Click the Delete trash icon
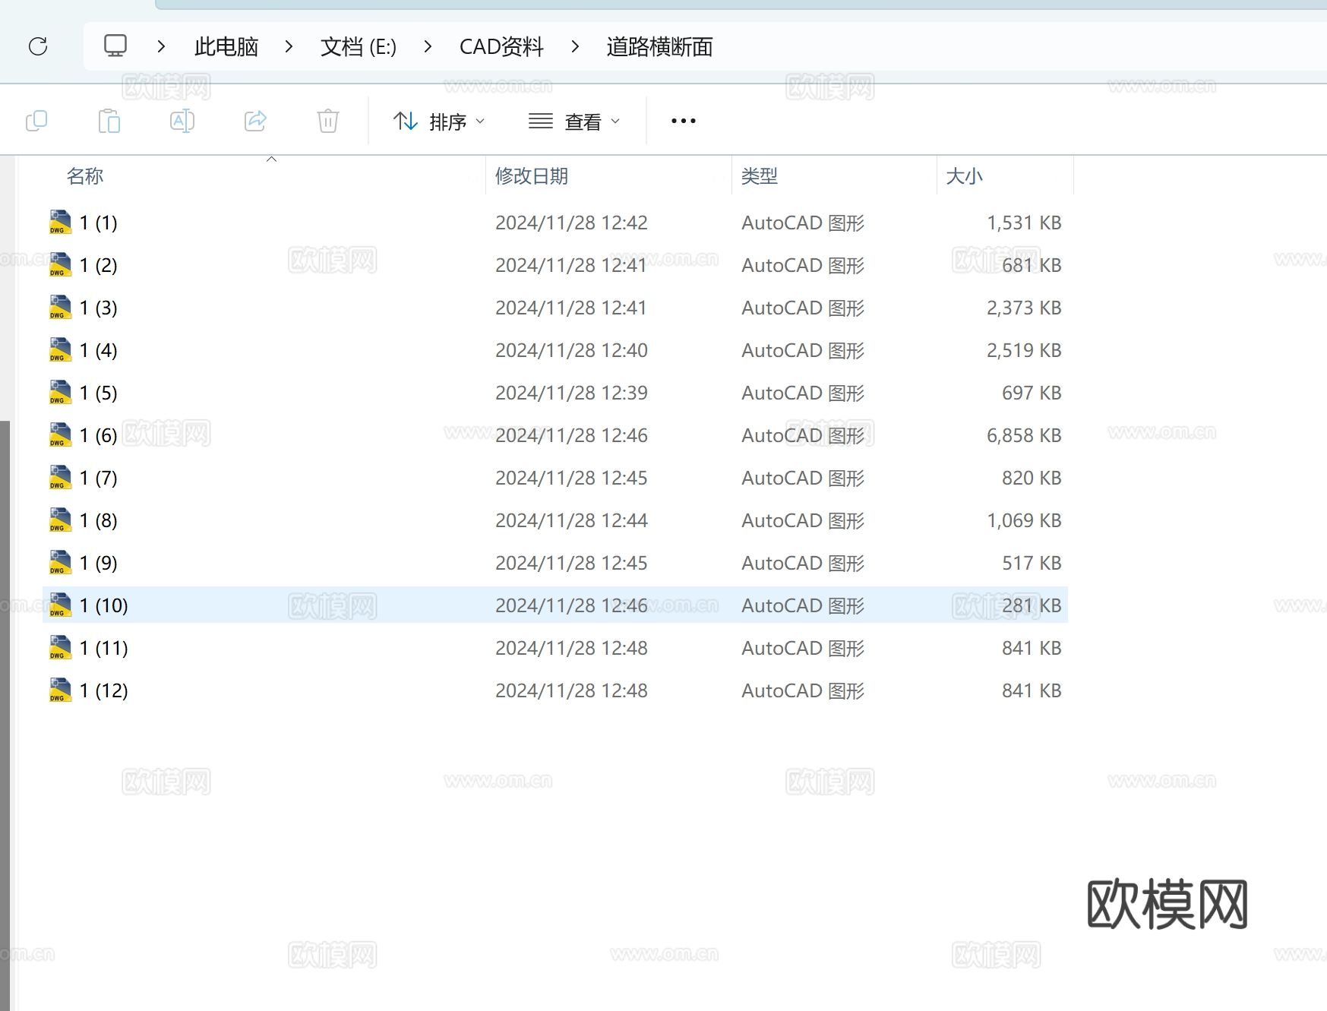Screen dimensions: 1327x1011 328,121
